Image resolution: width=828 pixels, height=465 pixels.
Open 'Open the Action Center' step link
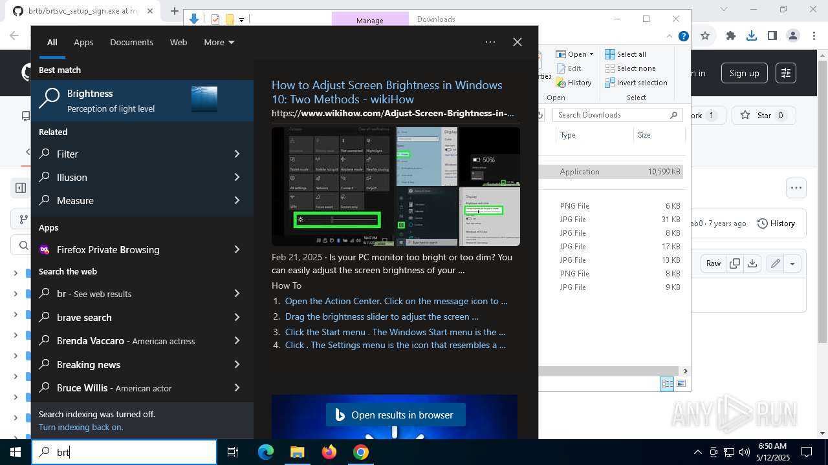click(396, 301)
